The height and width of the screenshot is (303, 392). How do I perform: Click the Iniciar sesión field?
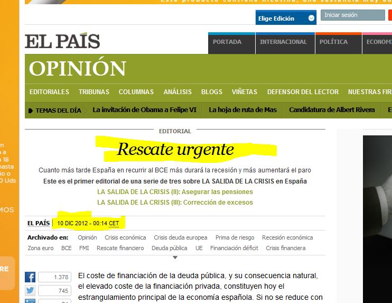click(x=353, y=15)
